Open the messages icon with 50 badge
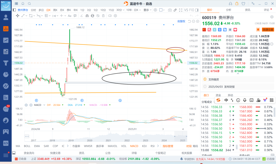This screenshot has height=164, width=276. coord(6,109)
